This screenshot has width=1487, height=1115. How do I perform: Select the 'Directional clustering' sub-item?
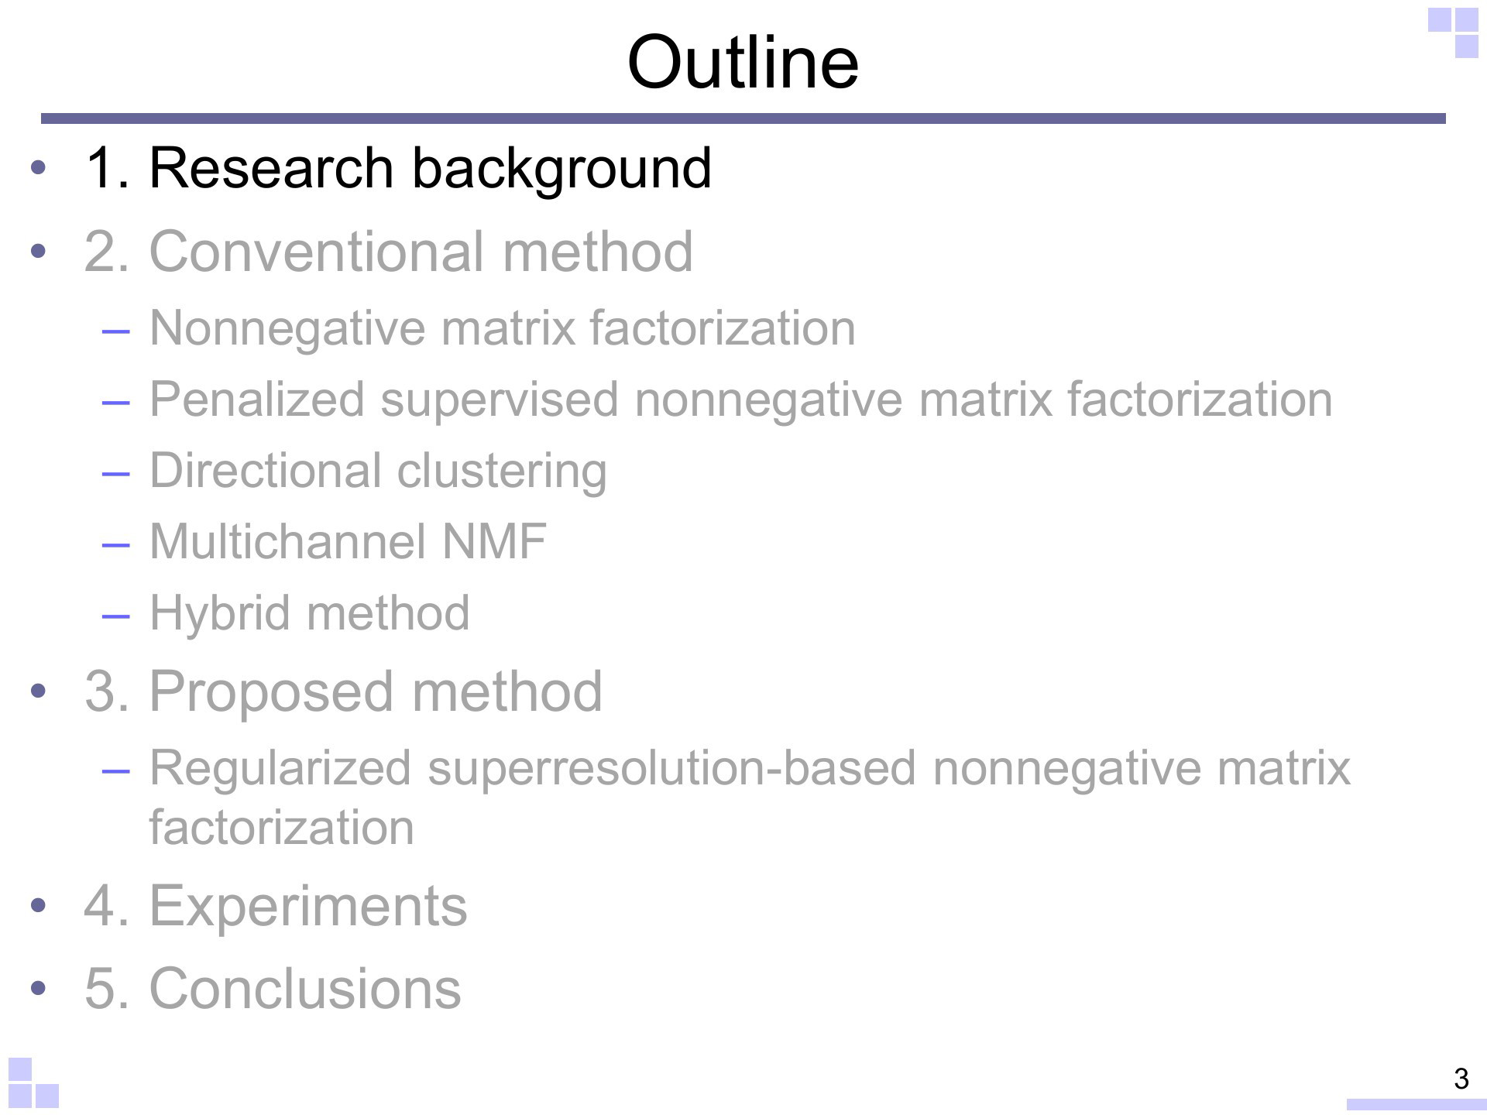378,471
